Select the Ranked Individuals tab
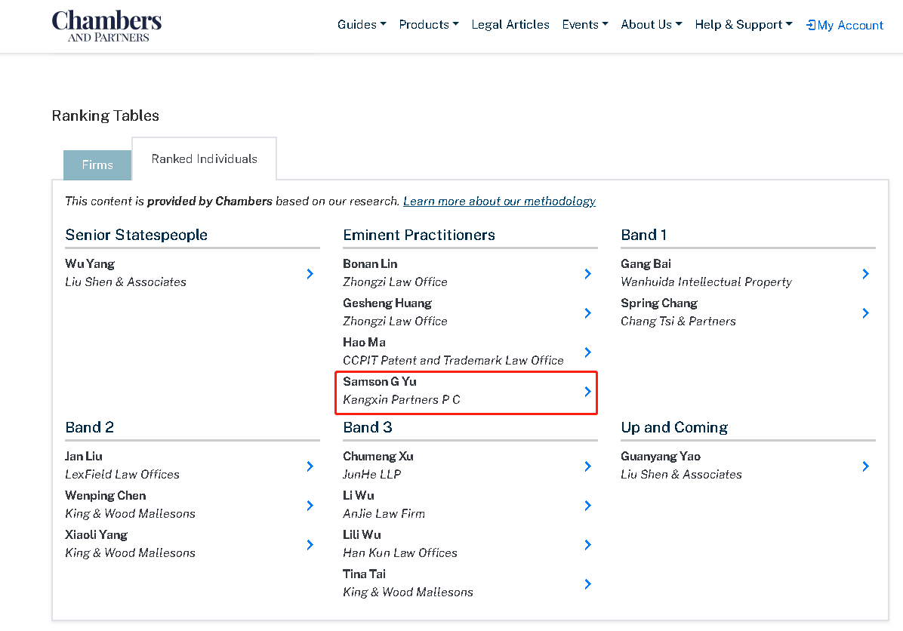 coord(205,159)
